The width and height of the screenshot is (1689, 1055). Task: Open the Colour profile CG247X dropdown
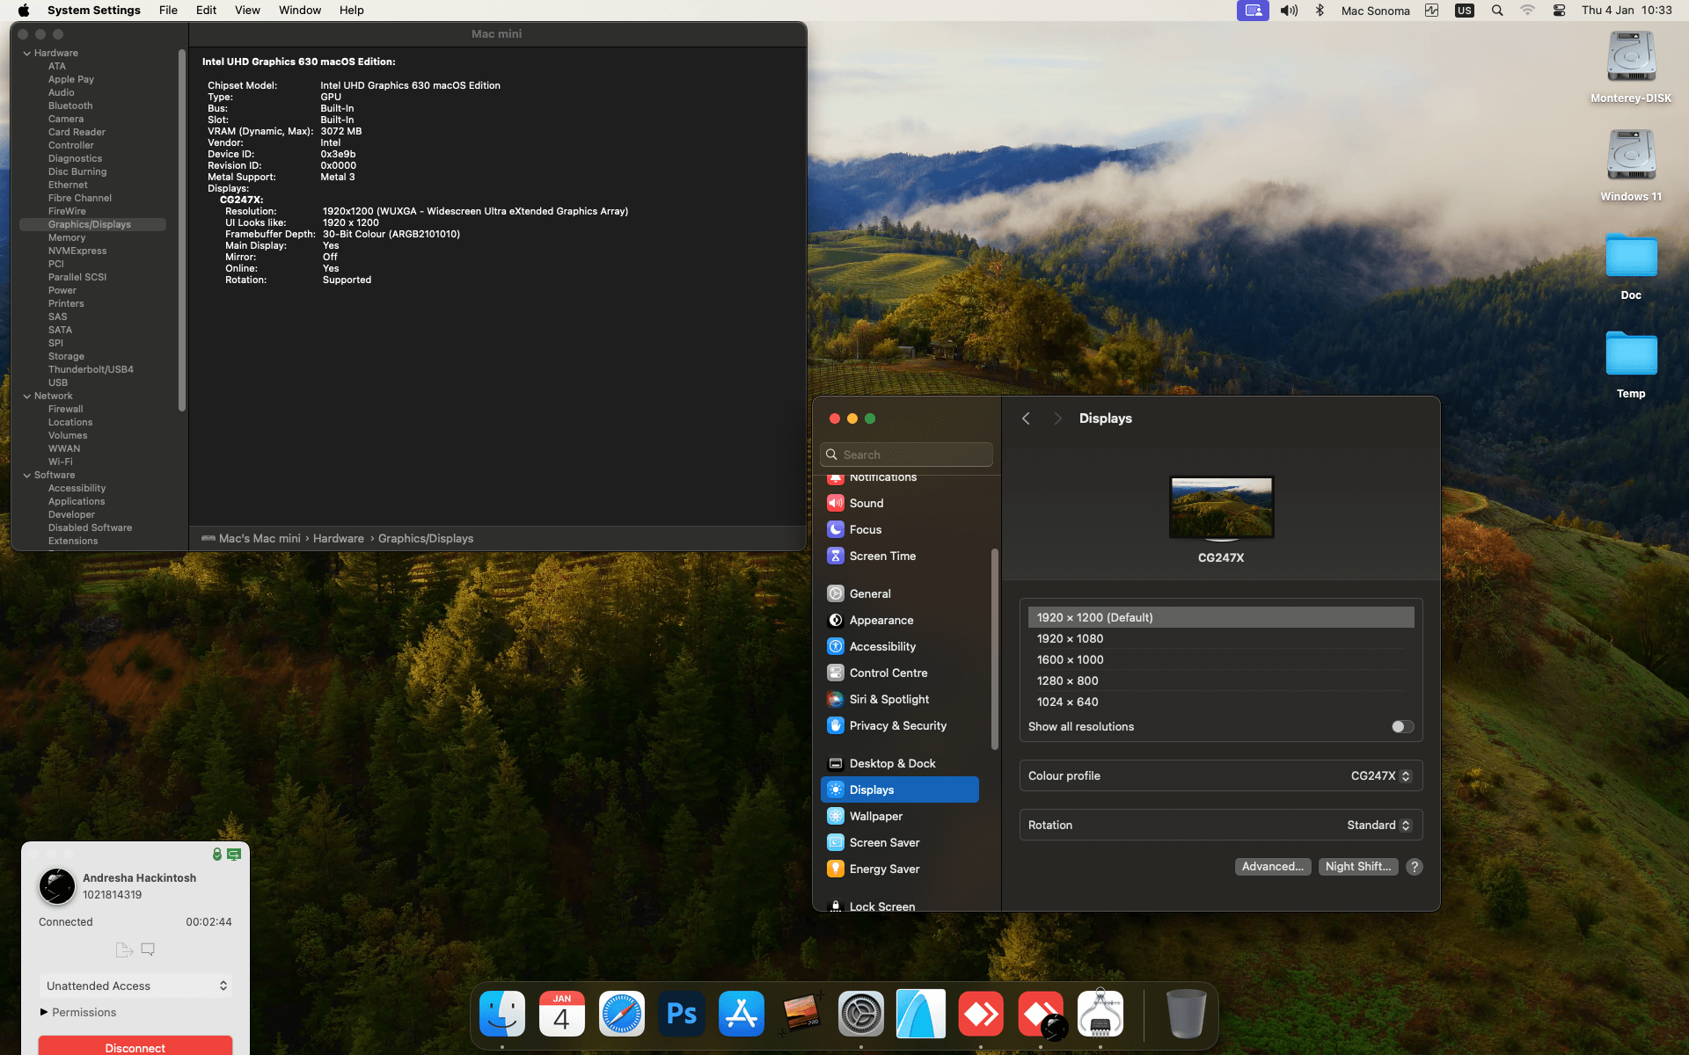coord(1380,776)
